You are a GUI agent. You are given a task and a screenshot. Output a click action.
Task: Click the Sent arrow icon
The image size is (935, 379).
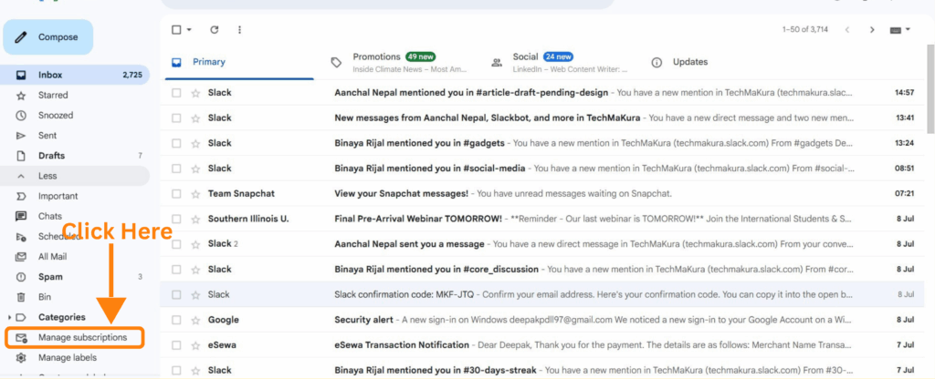[21, 136]
